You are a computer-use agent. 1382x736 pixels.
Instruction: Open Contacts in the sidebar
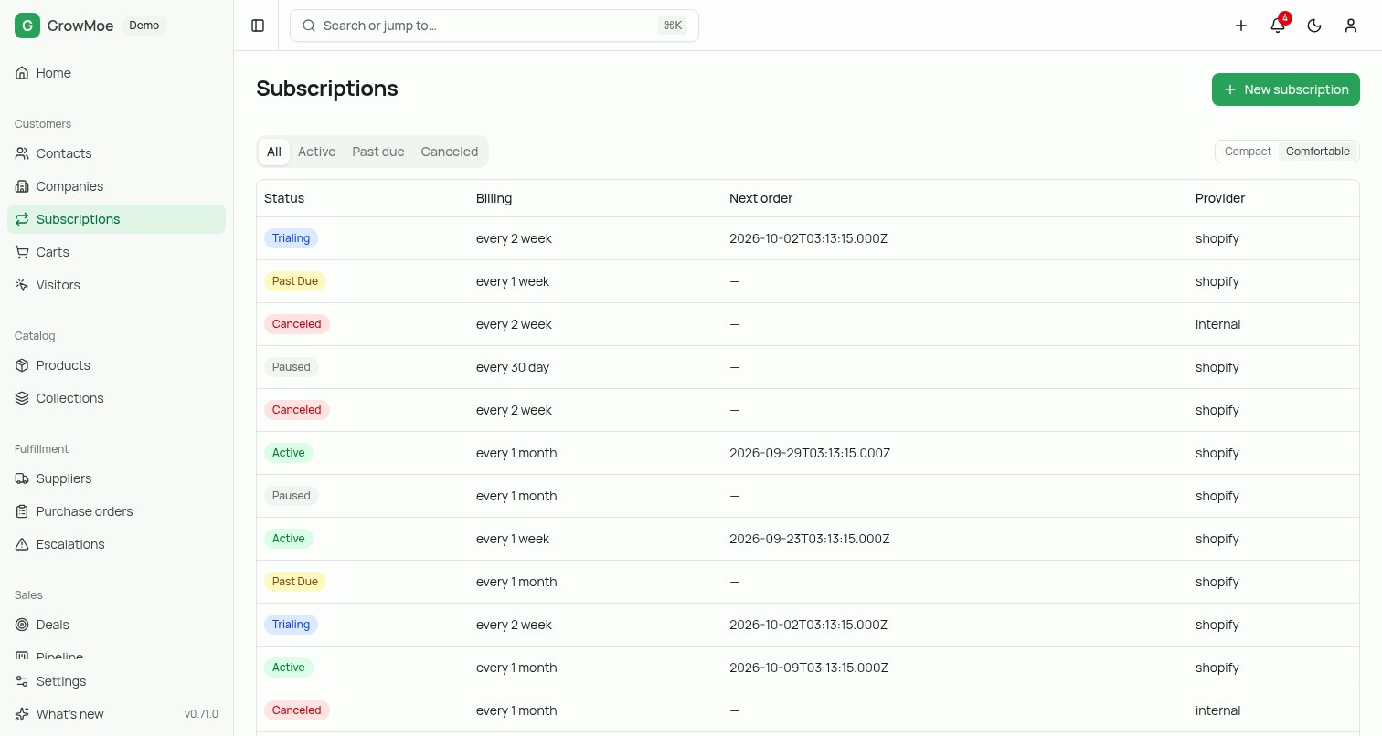pyautogui.click(x=116, y=153)
